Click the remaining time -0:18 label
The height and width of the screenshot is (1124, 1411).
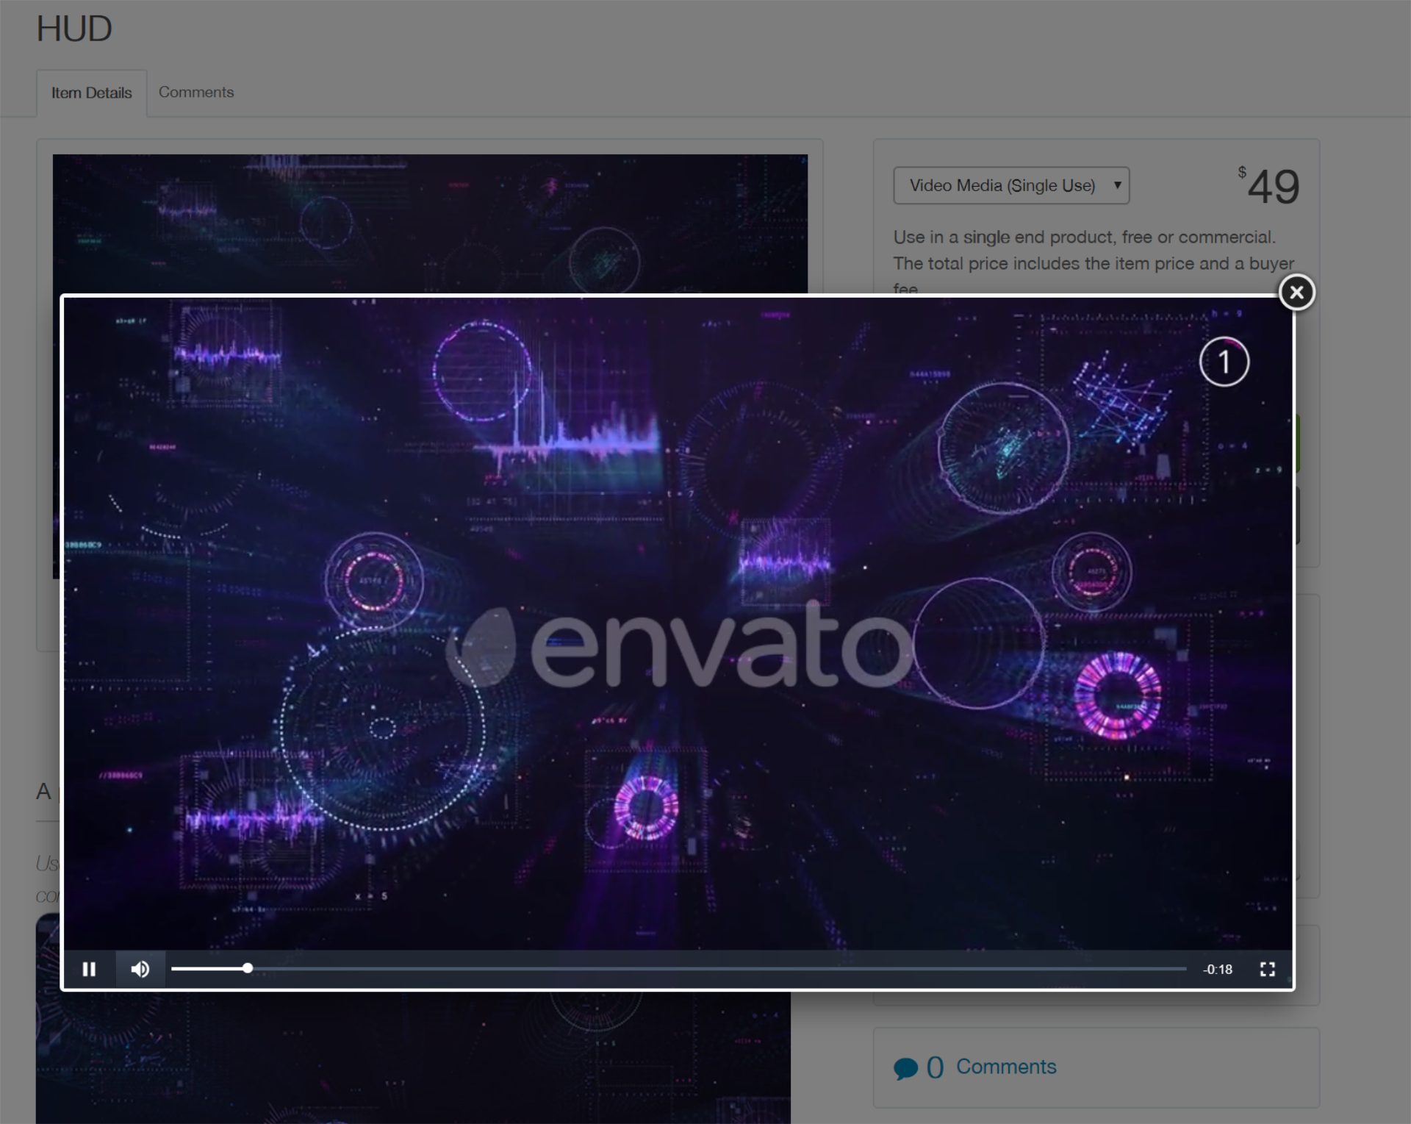pyautogui.click(x=1218, y=969)
